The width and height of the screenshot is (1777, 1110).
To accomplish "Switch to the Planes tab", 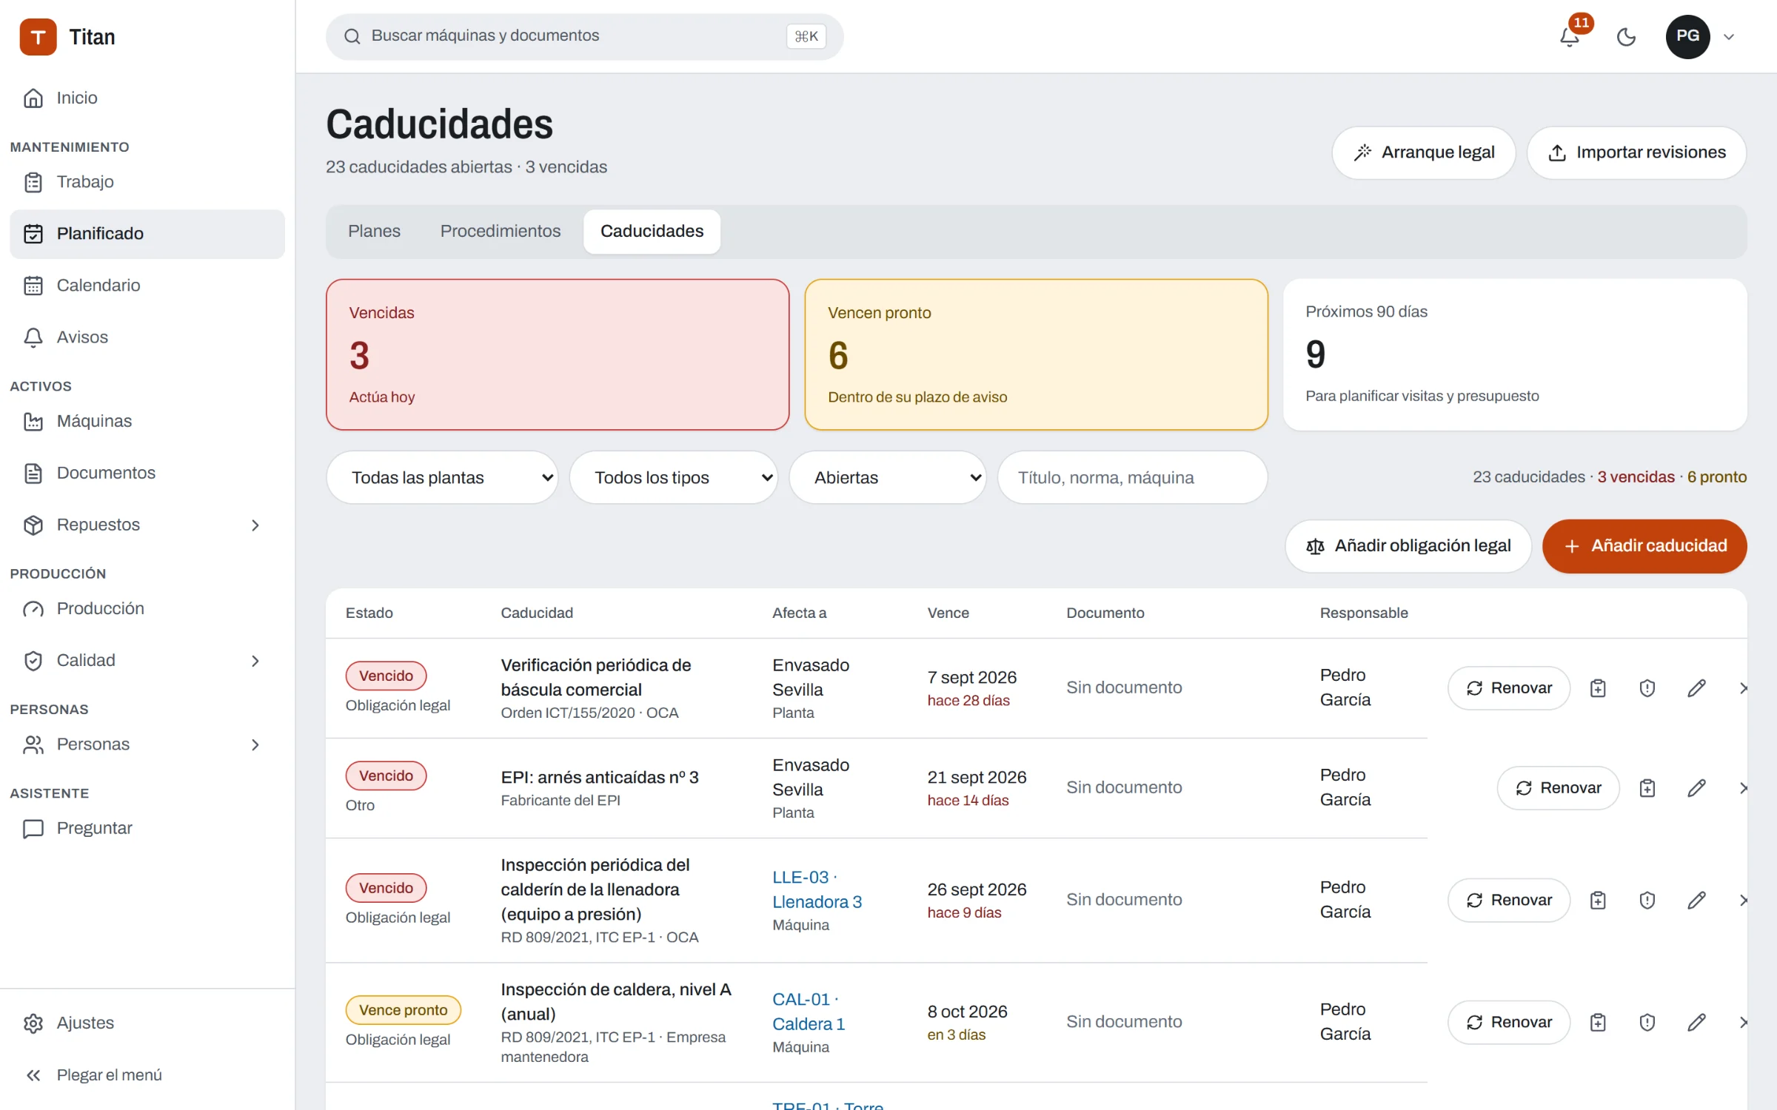I will coord(374,232).
